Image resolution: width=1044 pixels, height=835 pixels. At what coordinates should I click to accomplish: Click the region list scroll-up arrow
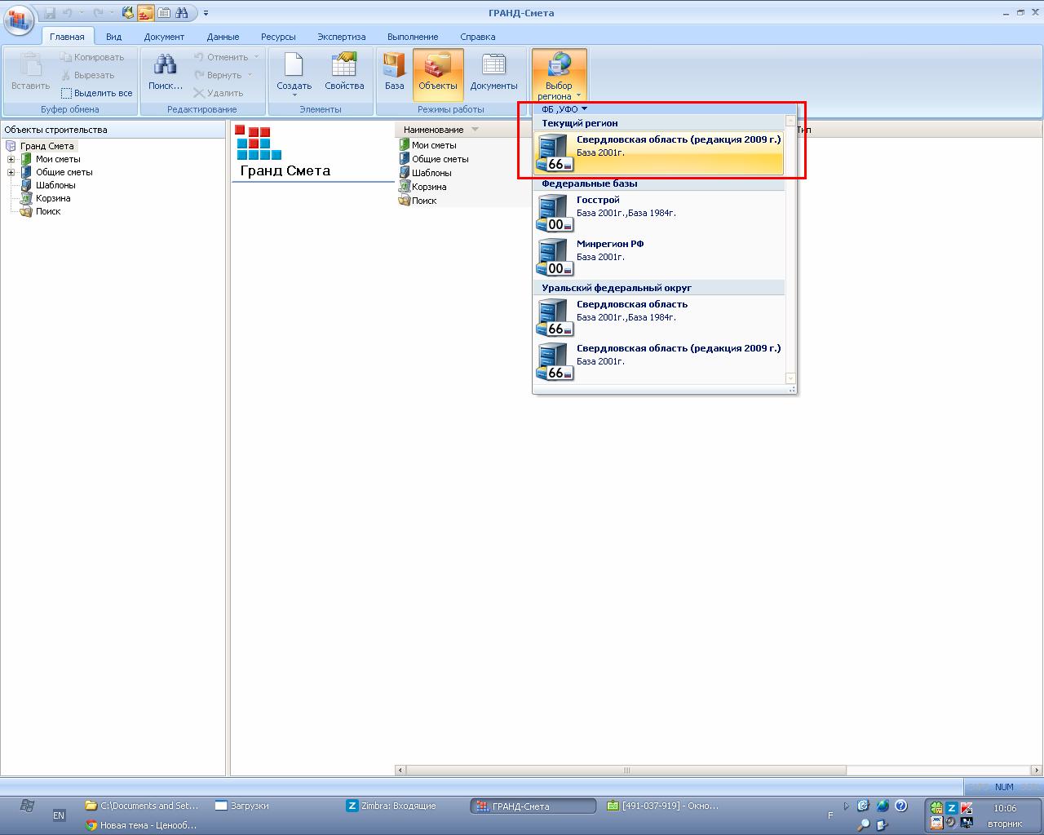point(790,121)
